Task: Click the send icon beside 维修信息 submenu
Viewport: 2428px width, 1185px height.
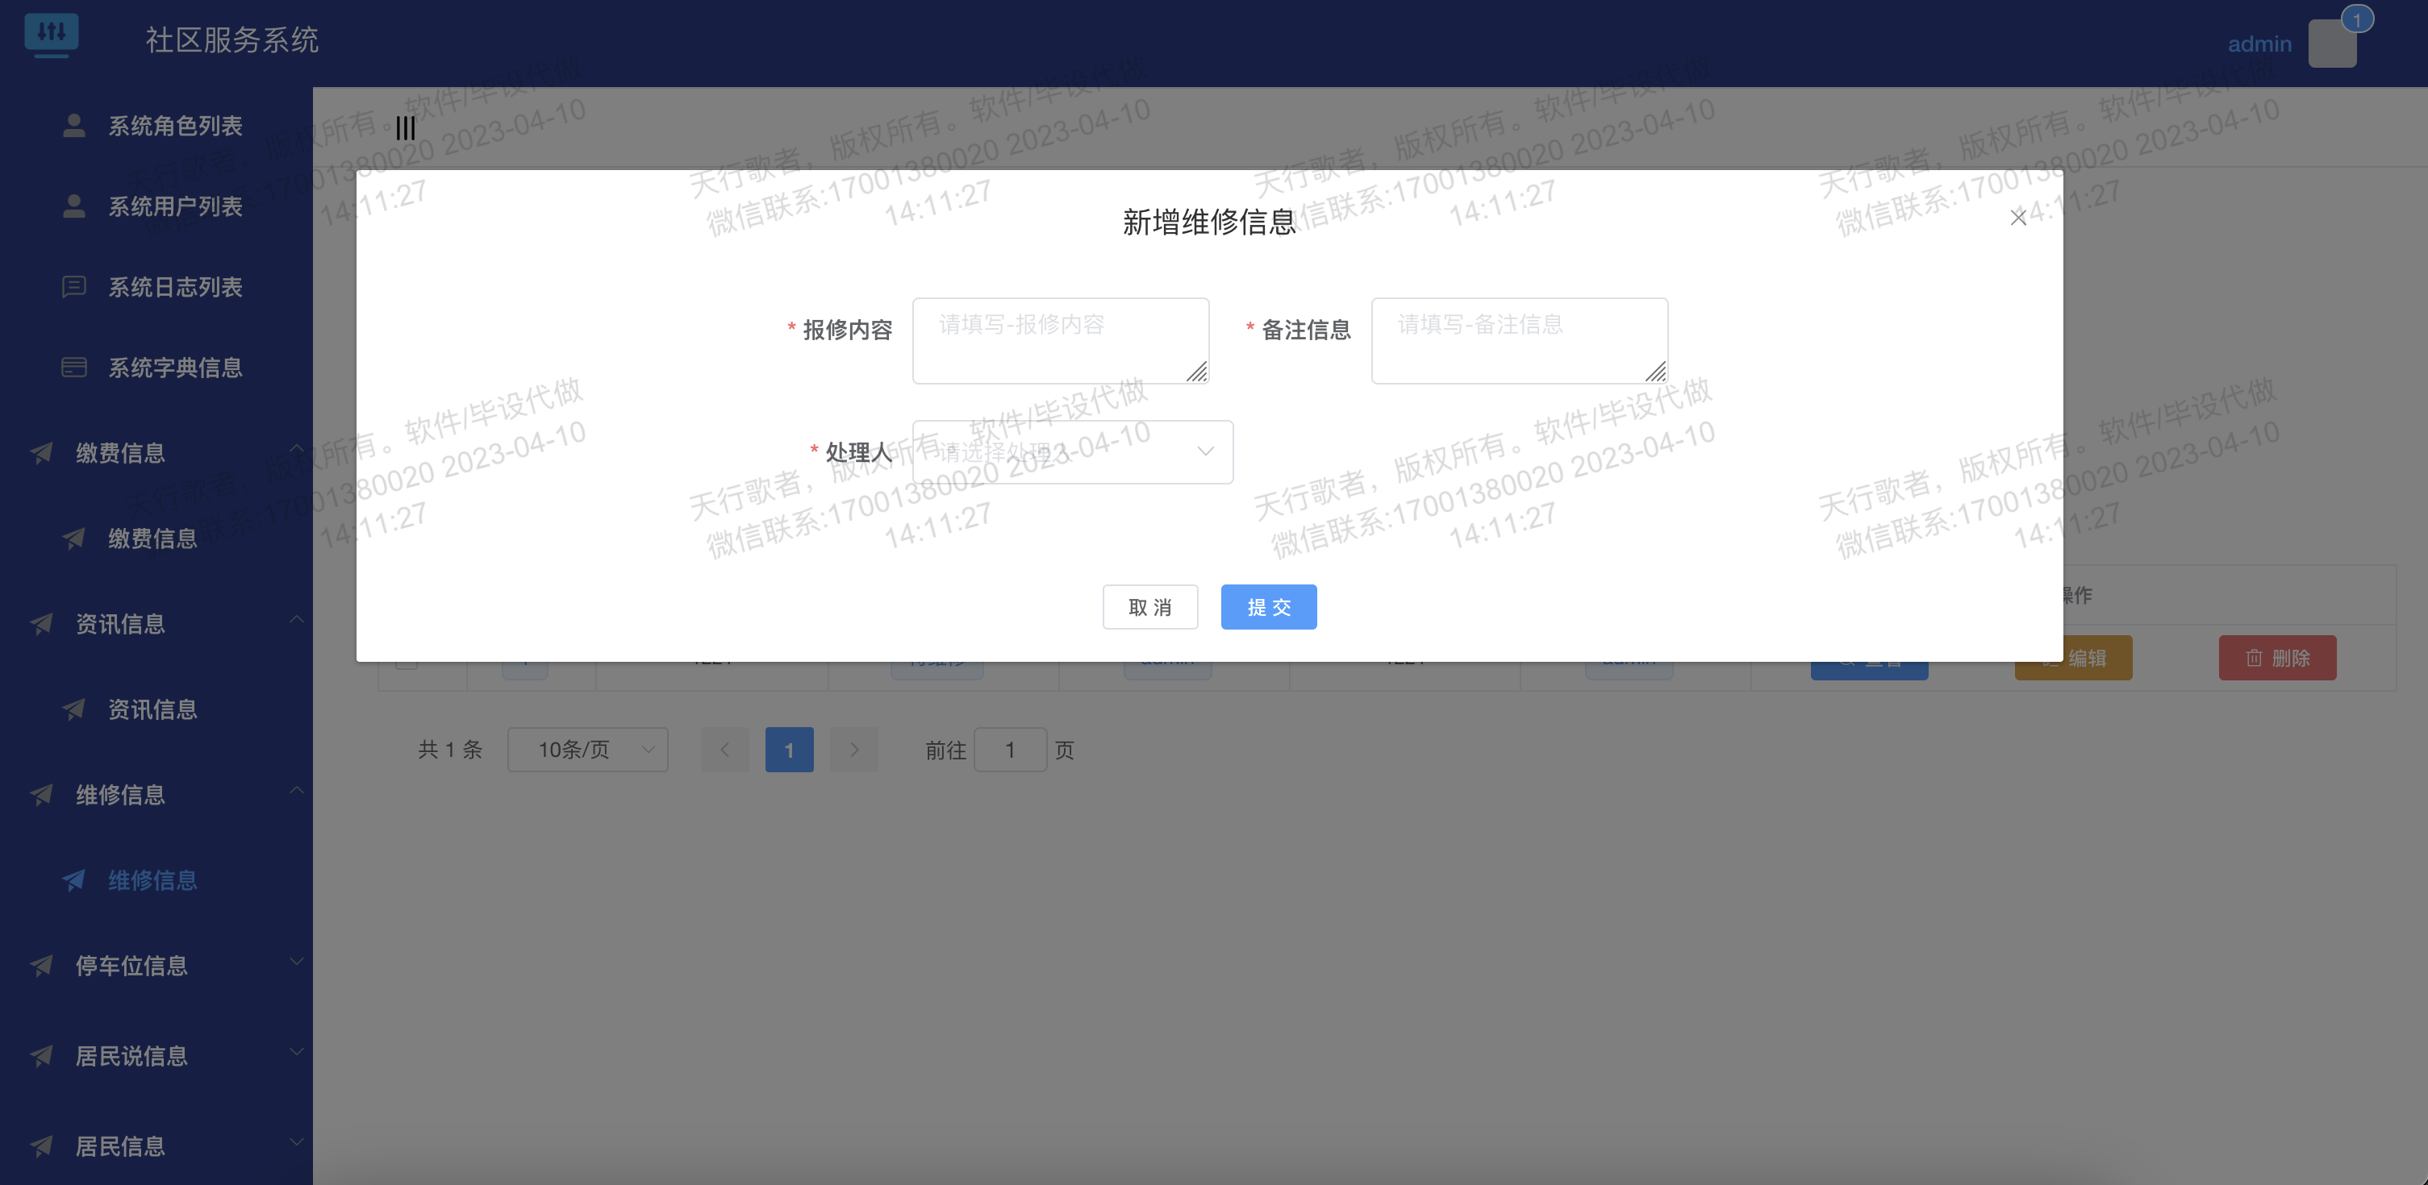Action: pos(75,879)
